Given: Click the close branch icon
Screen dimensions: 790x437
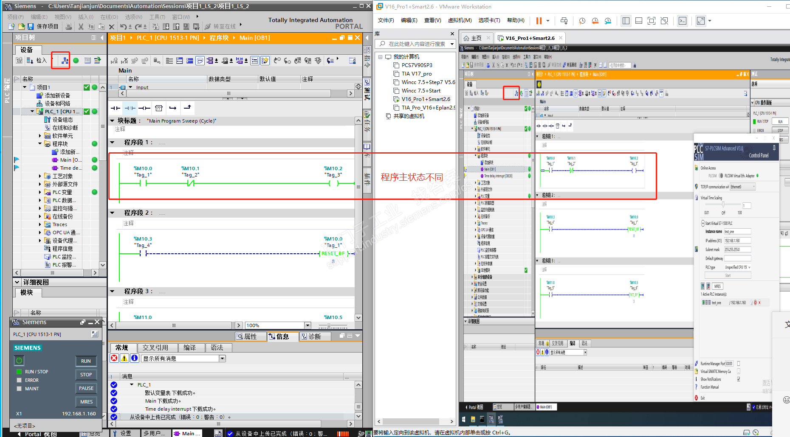Looking at the screenshot, I should coord(187,107).
